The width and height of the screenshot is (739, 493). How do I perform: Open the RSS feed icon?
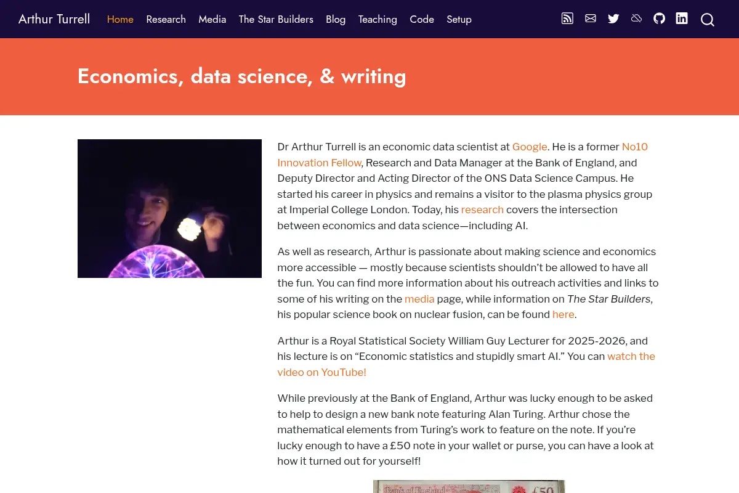[x=567, y=18]
